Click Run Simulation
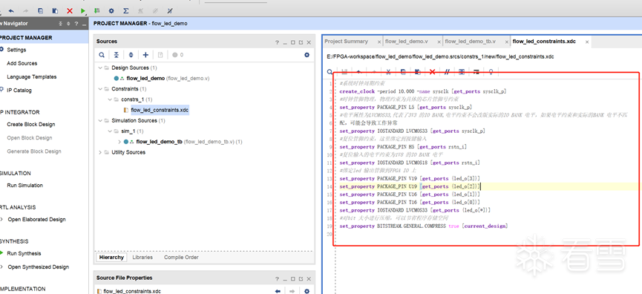The height and width of the screenshot is (294, 642). coord(24,185)
